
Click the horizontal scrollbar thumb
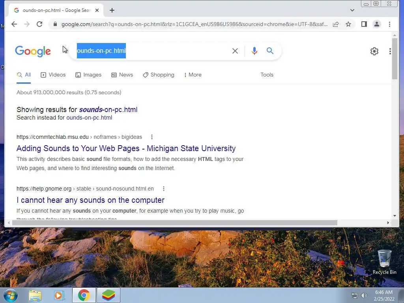click(174, 223)
